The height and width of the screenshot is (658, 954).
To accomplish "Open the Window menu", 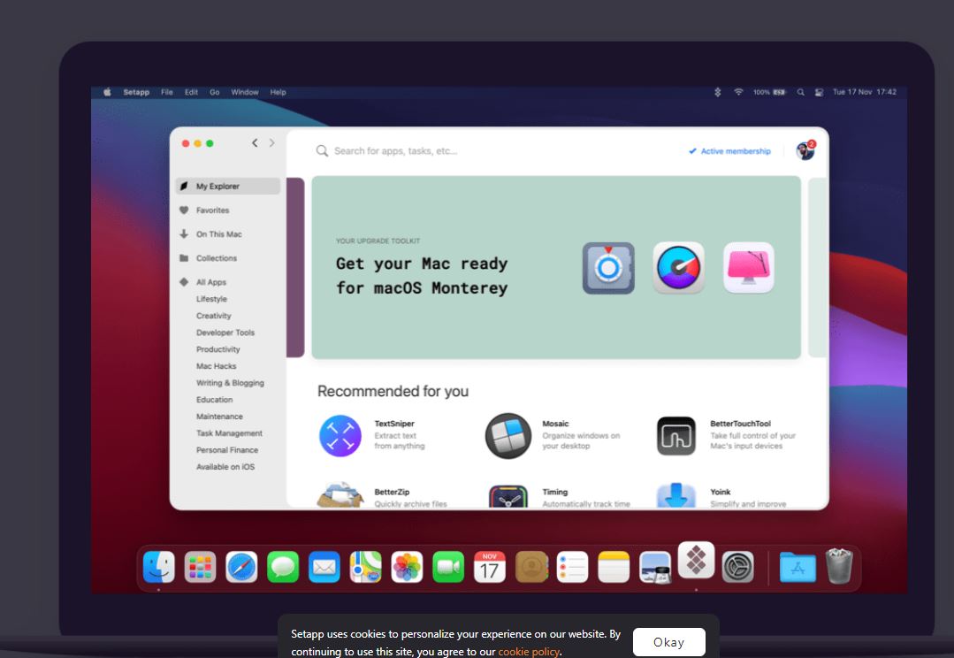I will coord(245,93).
